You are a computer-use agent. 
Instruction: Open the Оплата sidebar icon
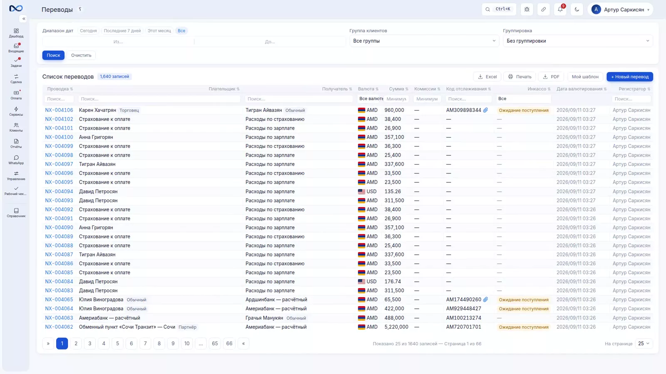click(x=16, y=95)
